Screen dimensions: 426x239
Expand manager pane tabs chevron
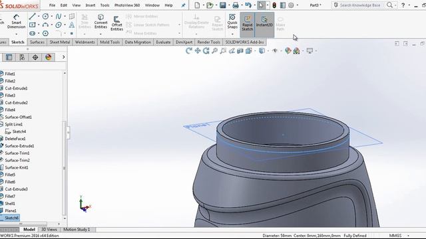pyautogui.click(x=64, y=57)
